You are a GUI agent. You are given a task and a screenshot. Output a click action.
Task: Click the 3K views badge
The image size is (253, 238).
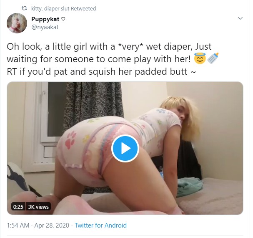point(38,207)
